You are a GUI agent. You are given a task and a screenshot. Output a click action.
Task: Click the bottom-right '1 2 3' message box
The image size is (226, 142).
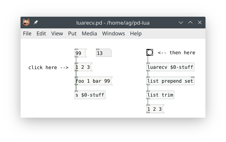(x=155, y=109)
